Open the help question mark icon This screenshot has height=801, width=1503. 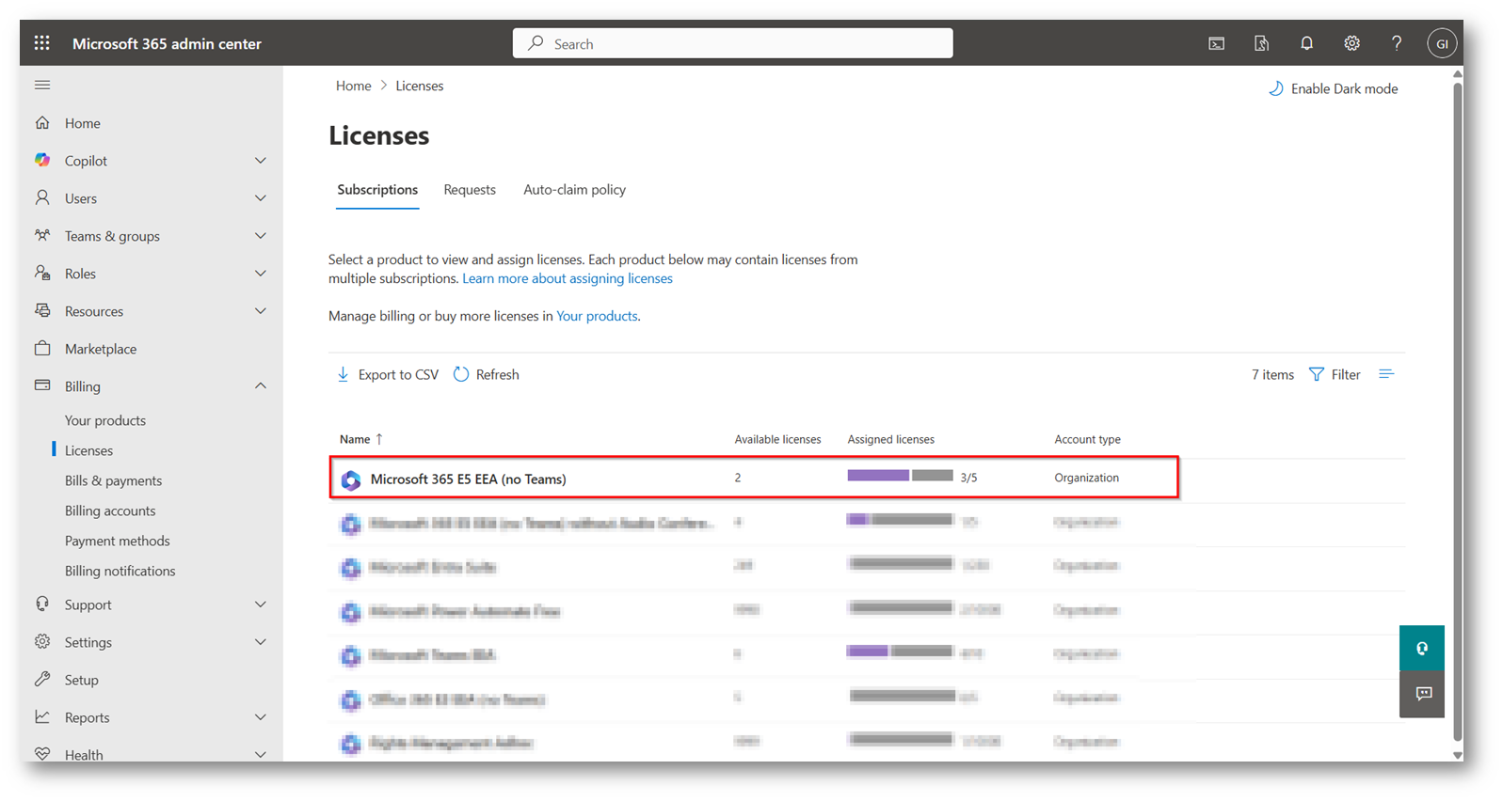point(1397,43)
